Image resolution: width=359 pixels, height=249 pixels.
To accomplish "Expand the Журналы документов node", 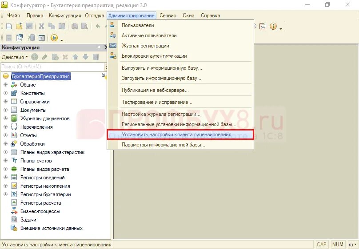I will (5, 119).
